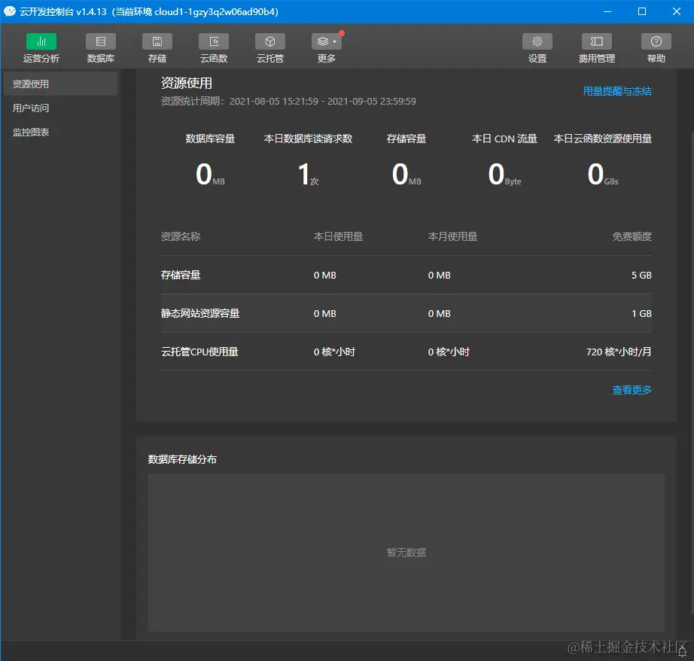This screenshot has width=694, height=661.
Task: Click the 暂无数据 placeholder text
Action: point(406,553)
